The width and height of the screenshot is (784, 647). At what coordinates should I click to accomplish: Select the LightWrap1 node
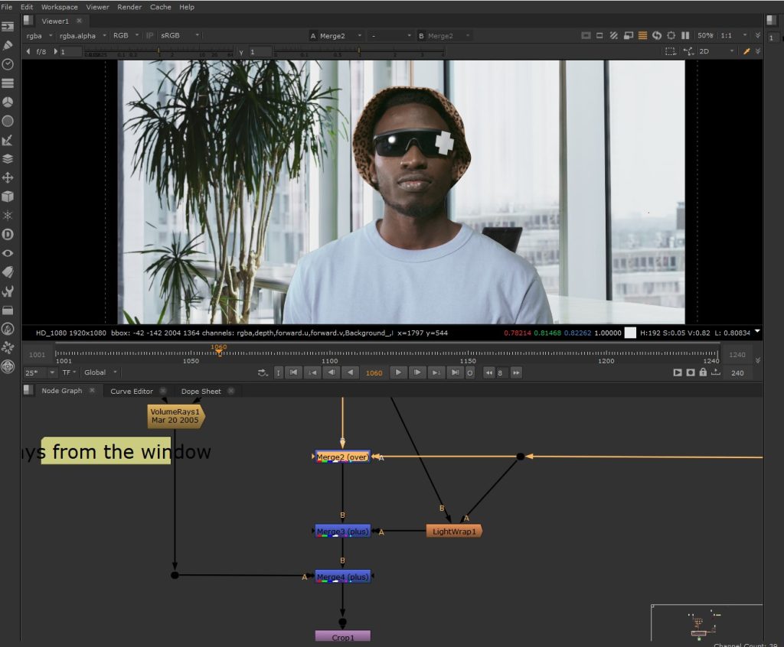coord(454,531)
